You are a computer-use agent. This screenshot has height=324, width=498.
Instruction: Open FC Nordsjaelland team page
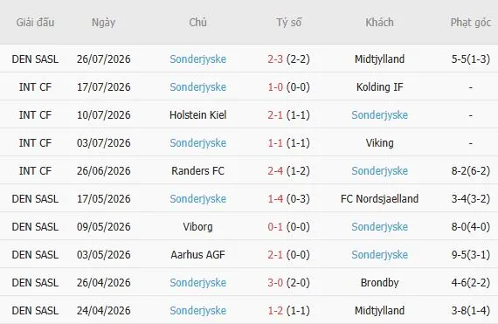(379, 198)
